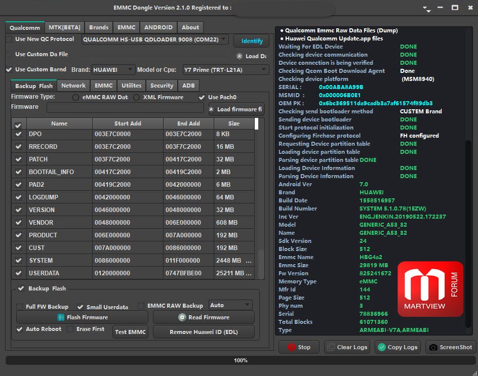The height and width of the screenshot is (376, 478).
Task: Click the Copy Logs button
Action: [x=397, y=347]
